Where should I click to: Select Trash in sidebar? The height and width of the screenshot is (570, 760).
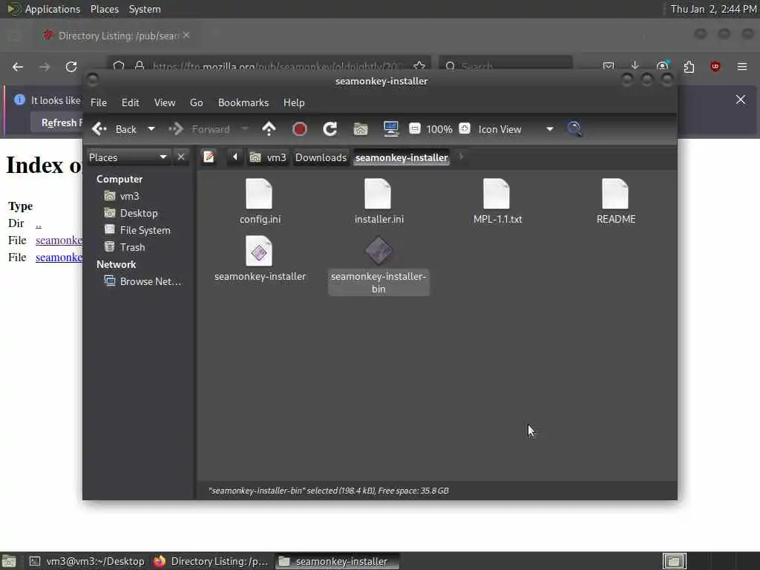125,247
